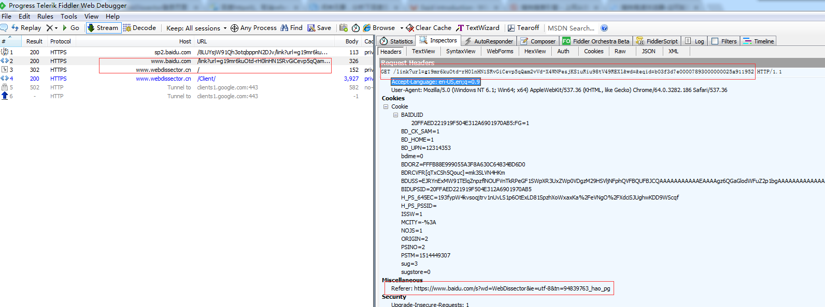Open the FiddlerScript tab
The image size is (825, 307).
[657, 41]
